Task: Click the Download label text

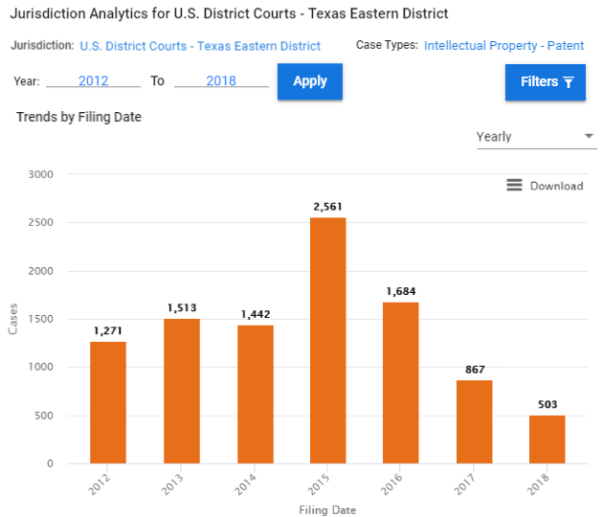Action: (556, 186)
